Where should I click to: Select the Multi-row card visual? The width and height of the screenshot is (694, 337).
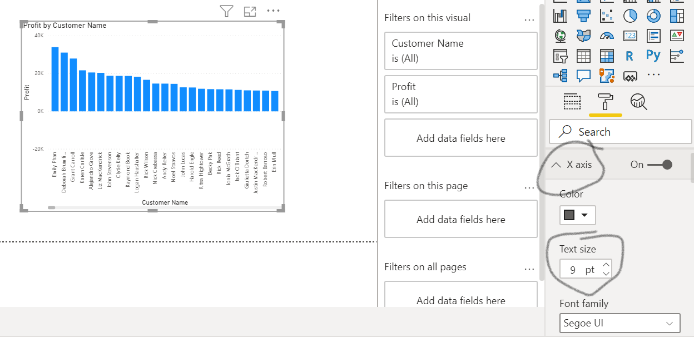[653, 35]
